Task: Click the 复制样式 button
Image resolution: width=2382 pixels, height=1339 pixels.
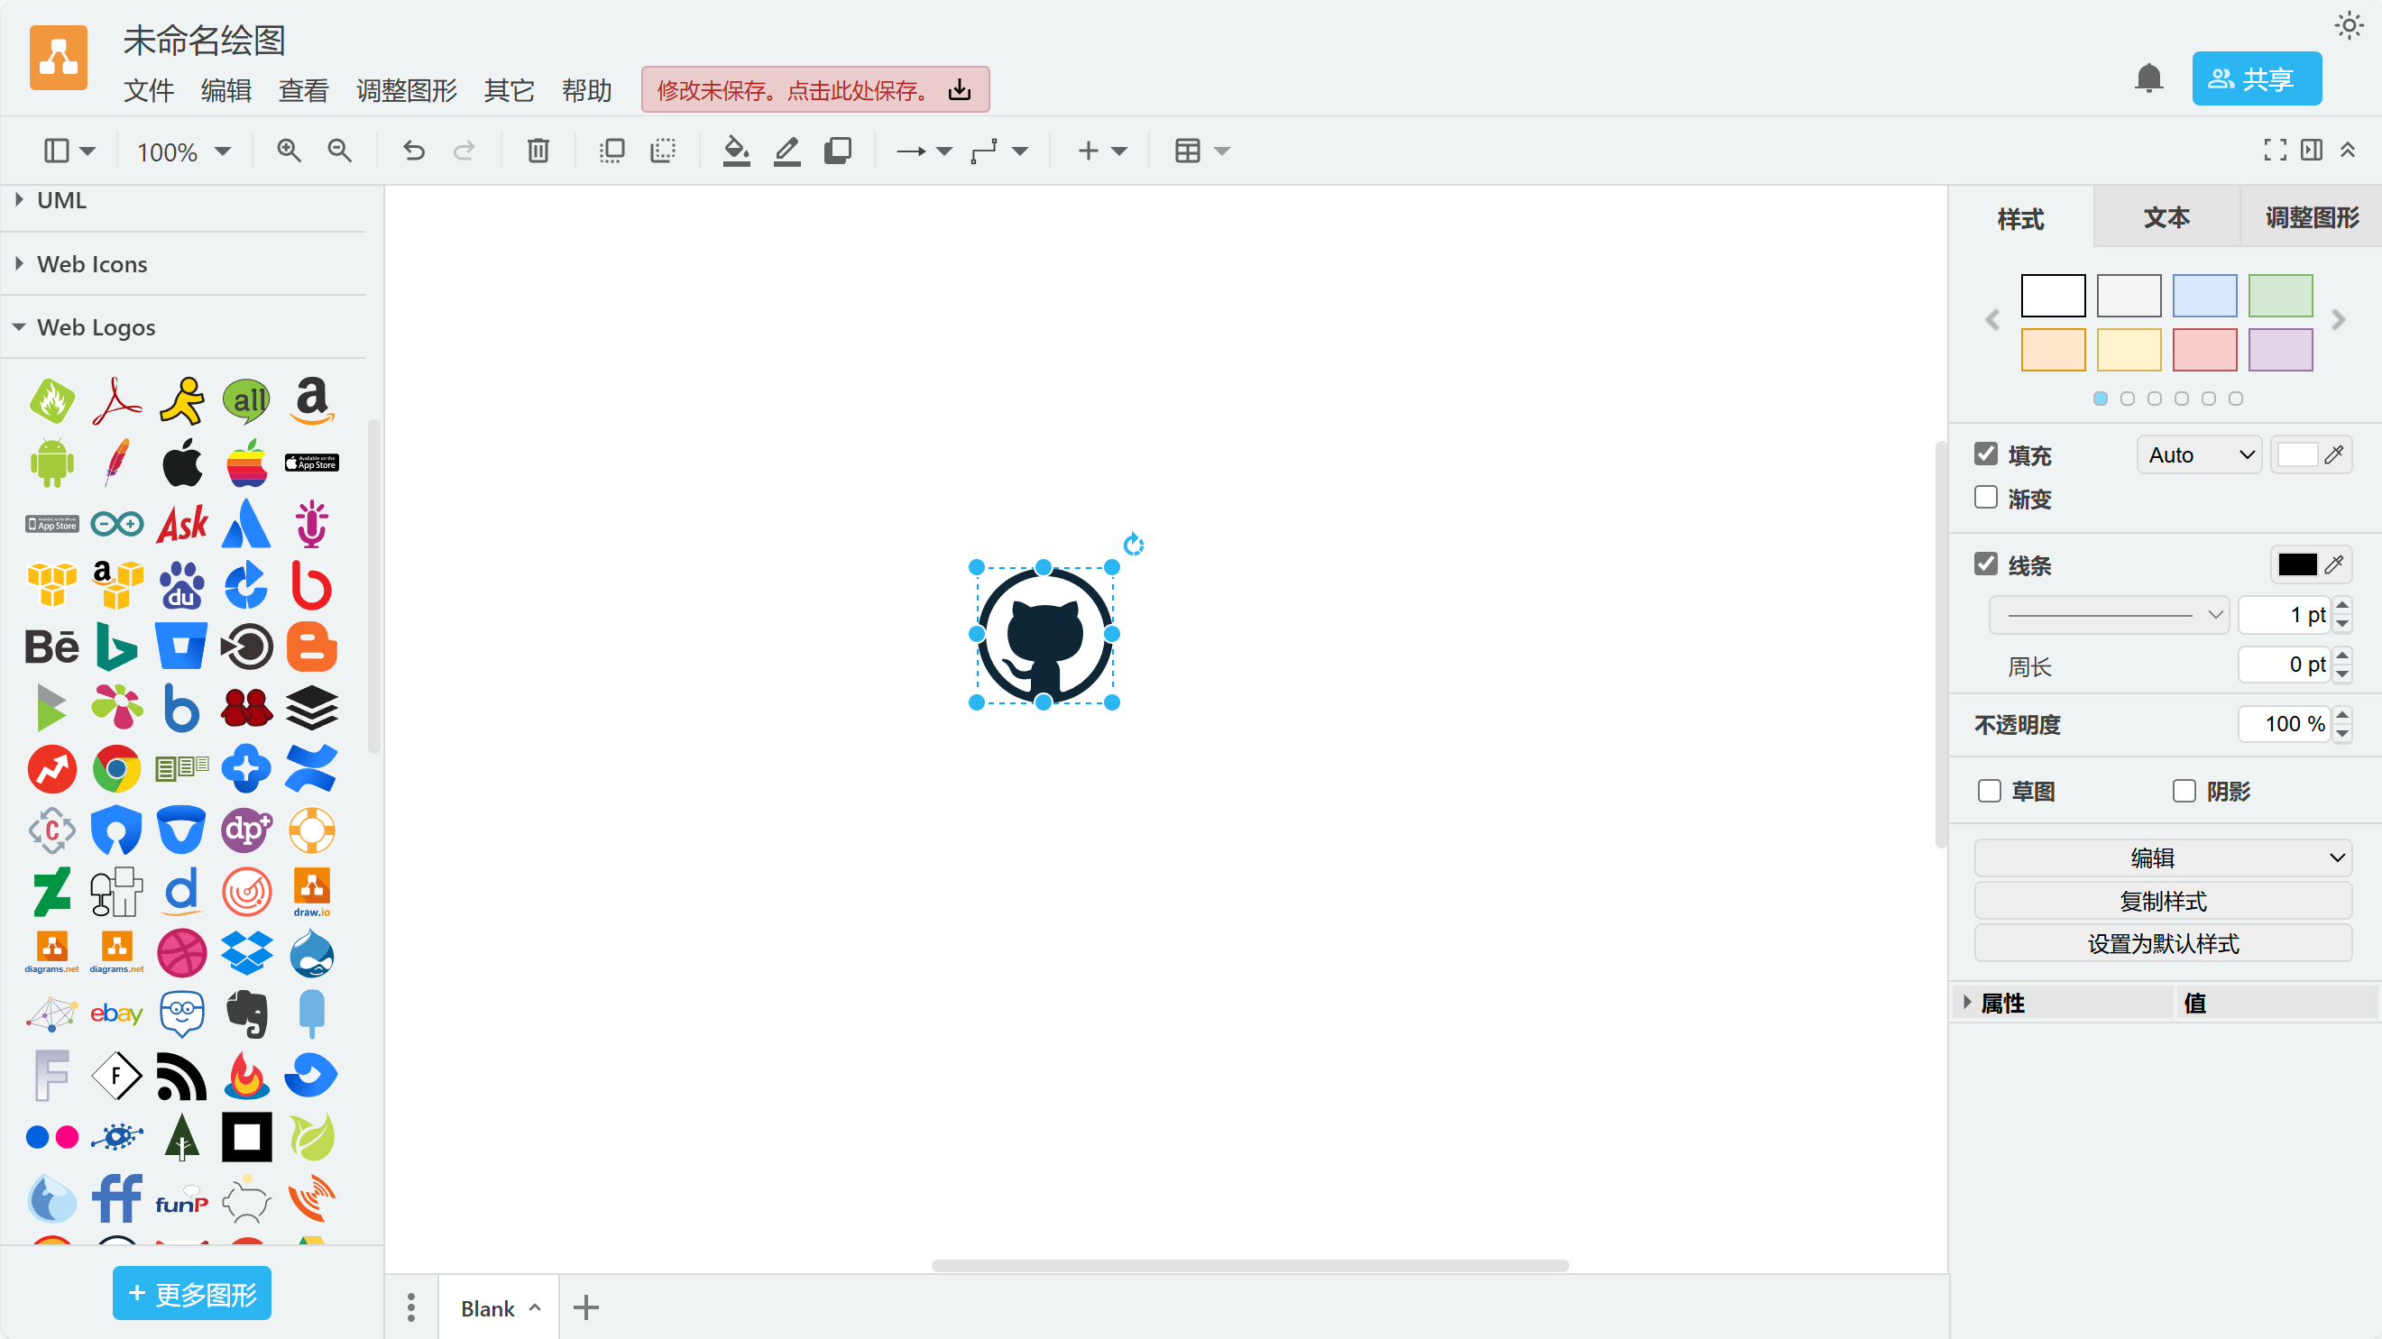Action: [2162, 901]
